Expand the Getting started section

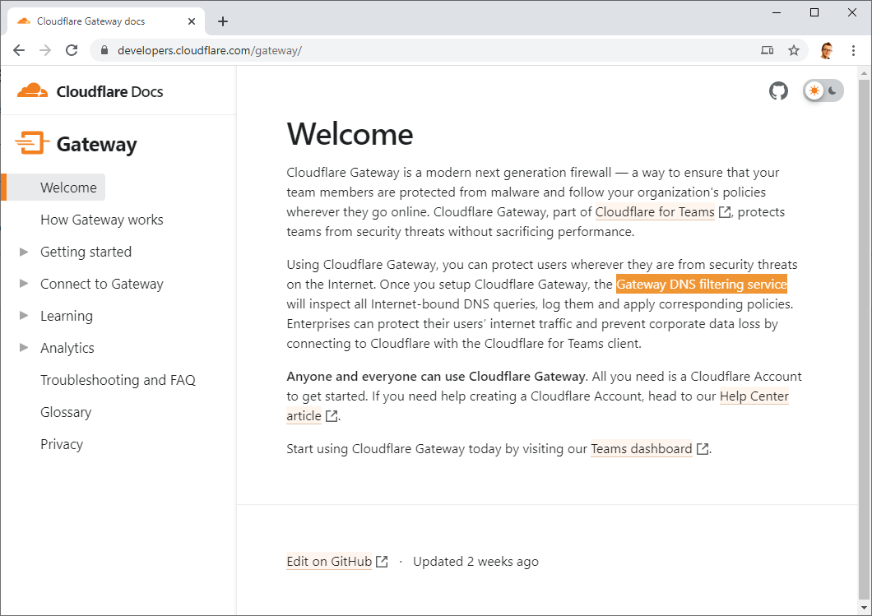click(x=24, y=252)
